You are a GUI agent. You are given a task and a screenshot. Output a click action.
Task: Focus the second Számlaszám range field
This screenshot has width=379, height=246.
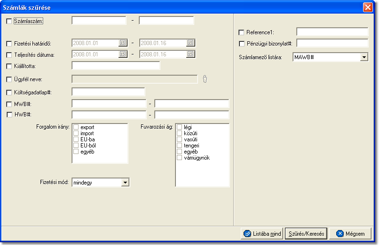[166, 21]
